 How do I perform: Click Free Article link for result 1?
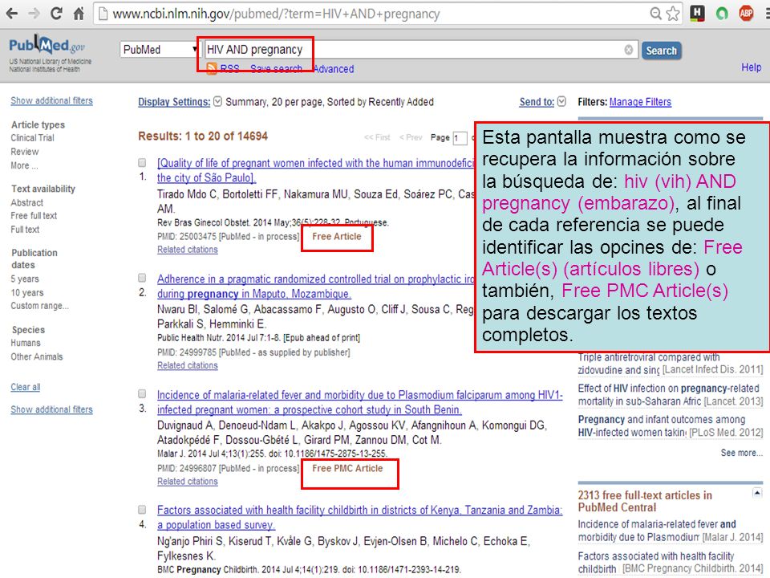(x=336, y=236)
